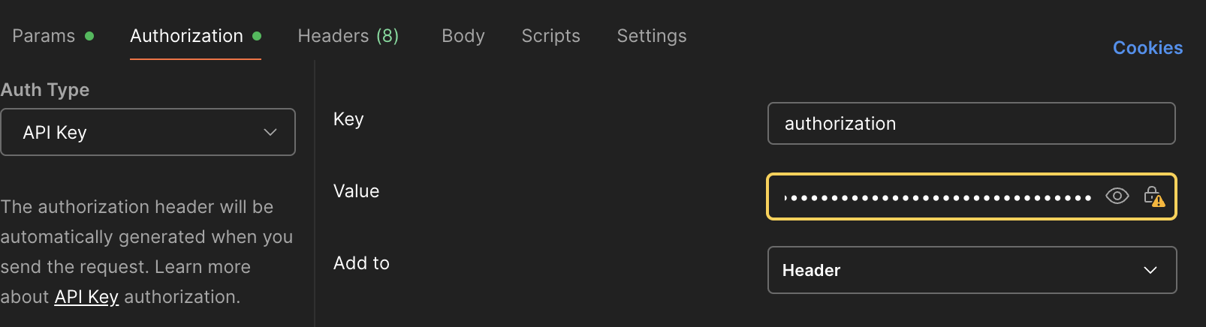Screen dimensions: 1206x327
Task: Click the lock warning icon in the Value field
Action: [x=1153, y=196]
